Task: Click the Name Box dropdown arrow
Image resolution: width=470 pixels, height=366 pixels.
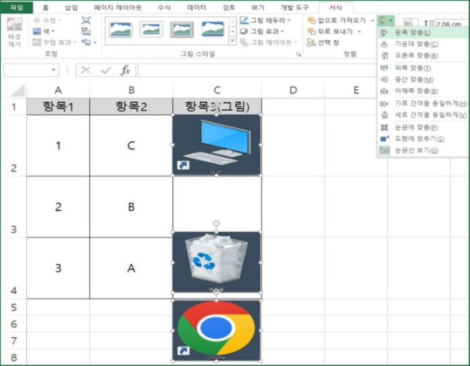Action: [53, 70]
